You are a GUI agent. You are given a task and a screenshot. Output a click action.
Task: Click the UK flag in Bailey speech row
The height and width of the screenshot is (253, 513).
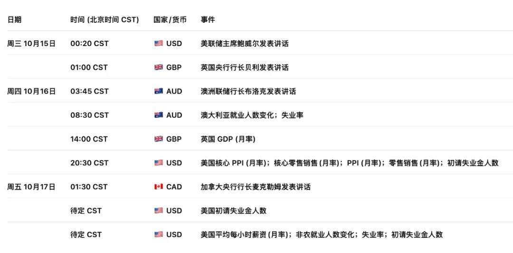[x=159, y=67]
